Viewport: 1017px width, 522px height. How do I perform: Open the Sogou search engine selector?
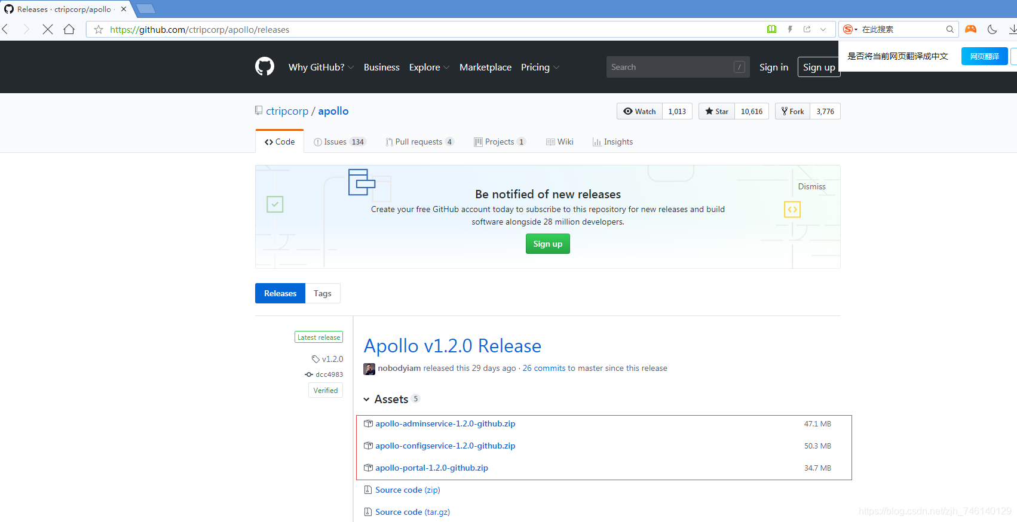pos(850,29)
